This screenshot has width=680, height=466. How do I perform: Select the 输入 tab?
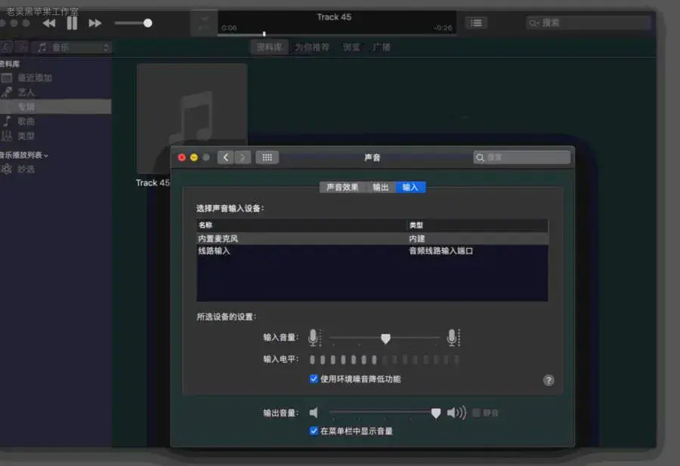pos(410,187)
